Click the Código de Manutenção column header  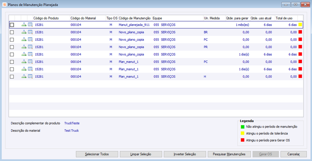(135, 18)
